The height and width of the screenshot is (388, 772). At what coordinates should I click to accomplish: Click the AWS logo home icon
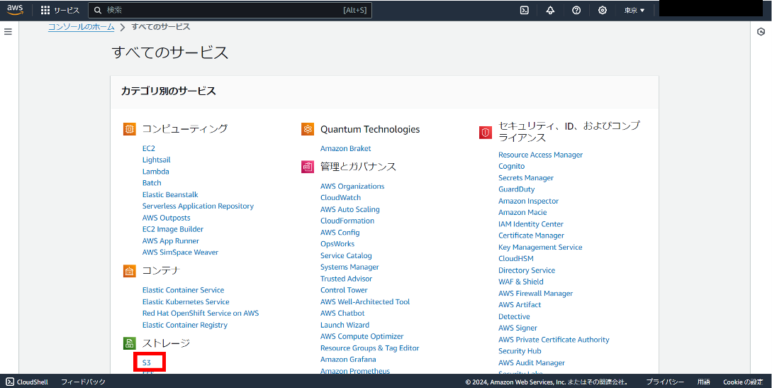[x=16, y=10]
